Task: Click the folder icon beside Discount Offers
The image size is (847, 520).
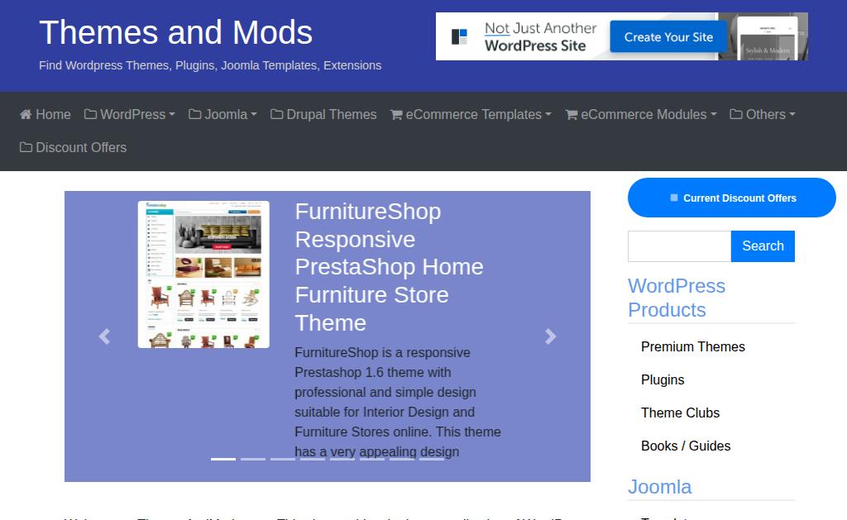Action: click(x=26, y=147)
